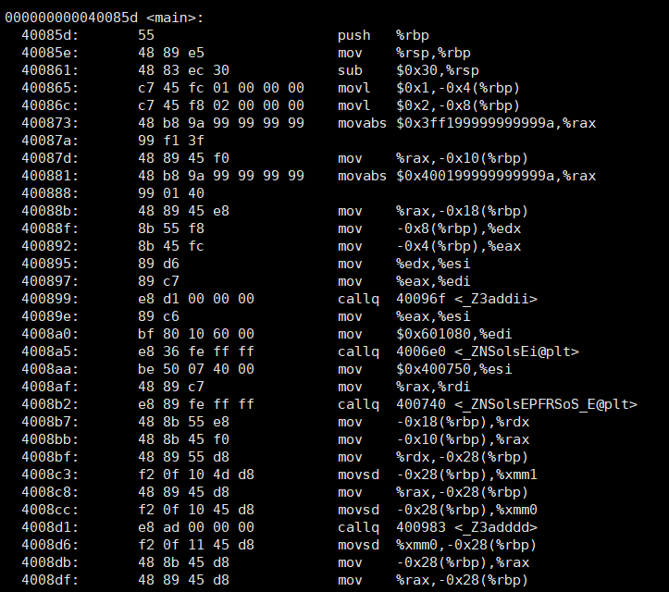The width and height of the screenshot is (669, 592).
Task: Click mov $0x400750,%esi instruction
Action: click(x=425, y=369)
